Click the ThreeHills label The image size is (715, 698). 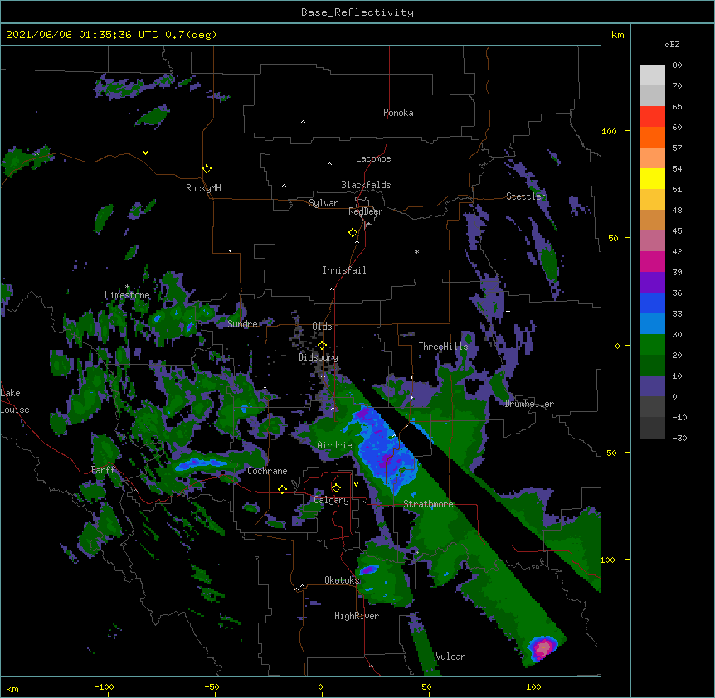(443, 347)
